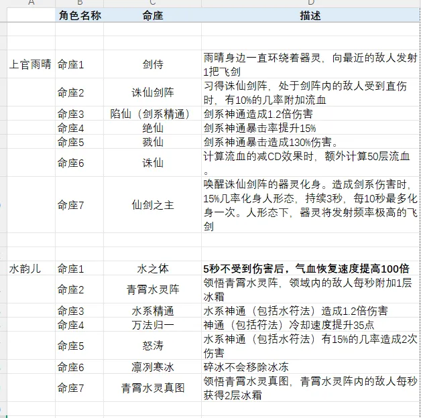Select the 凛冽寒冰 cell
Viewport: 421px width, 418px height.
pyautogui.click(x=152, y=367)
